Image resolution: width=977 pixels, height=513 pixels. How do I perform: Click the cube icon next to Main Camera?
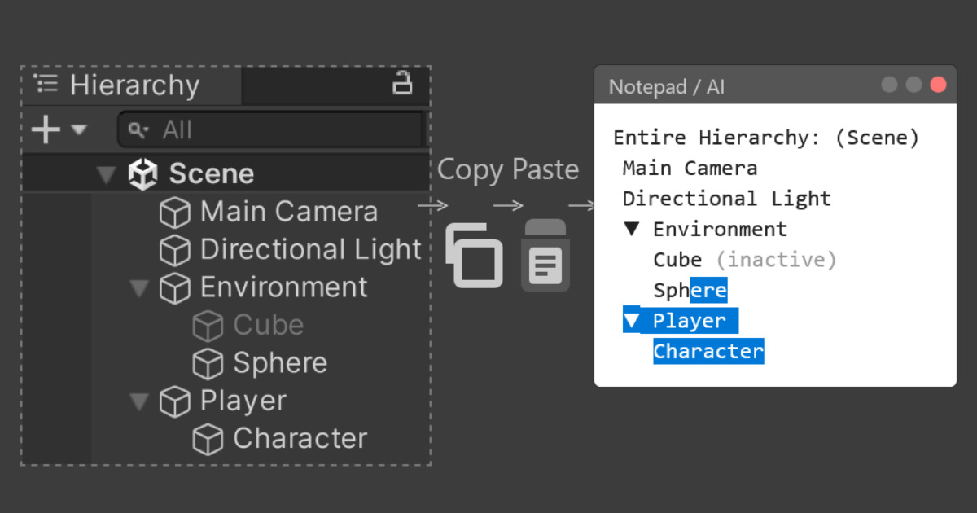(175, 212)
